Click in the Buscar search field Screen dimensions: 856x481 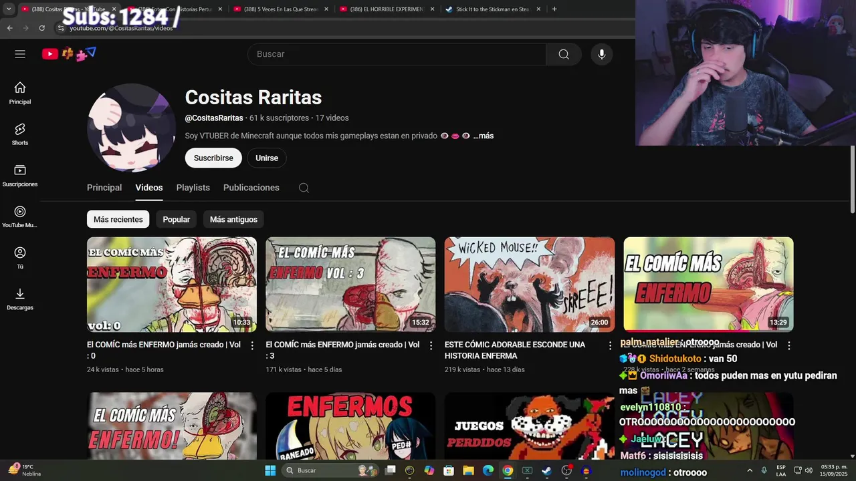tap(397, 54)
